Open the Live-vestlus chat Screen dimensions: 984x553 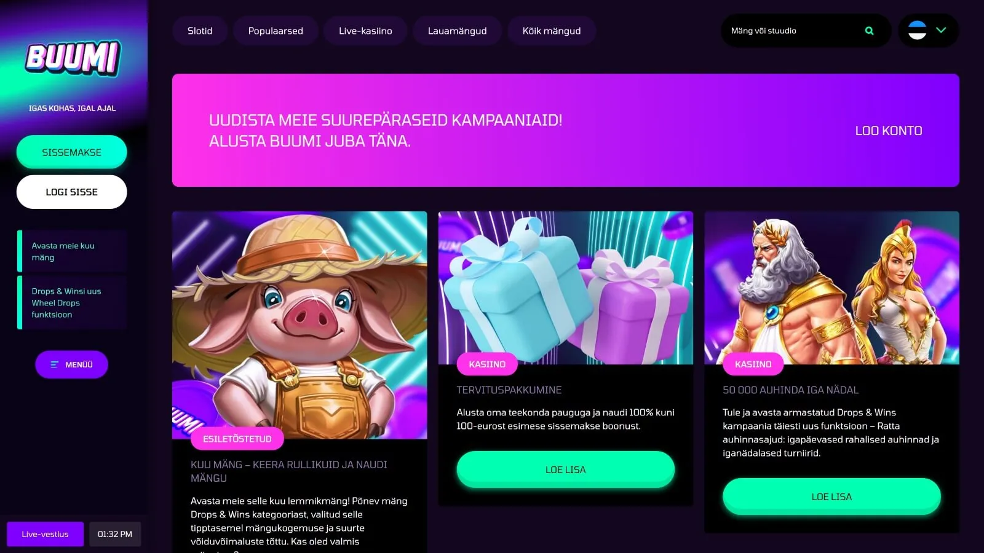pos(45,534)
